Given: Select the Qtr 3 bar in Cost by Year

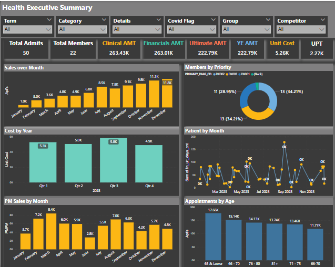Looking at the screenshot, I should click(114, 160).
